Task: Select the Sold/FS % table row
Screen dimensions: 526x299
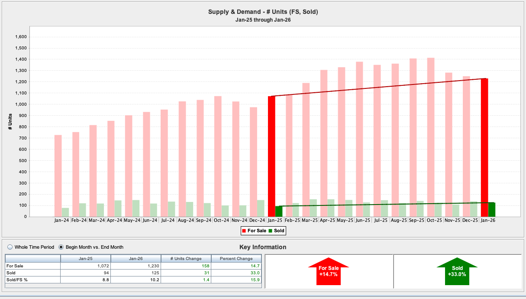Action: 32,279
